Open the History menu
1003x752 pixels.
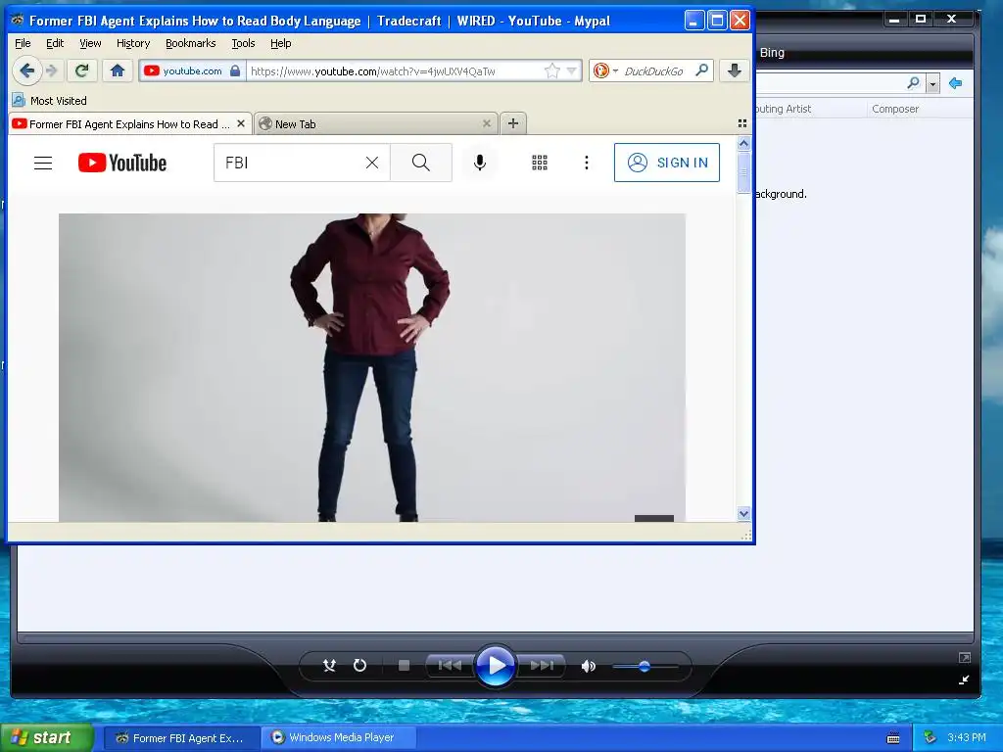pyautogui.click(x=133, y=43)
